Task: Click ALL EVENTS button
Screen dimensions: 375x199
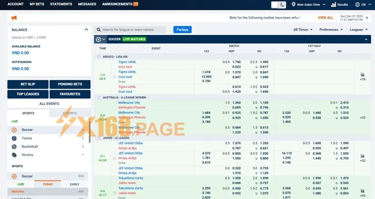Action: pos(49,104)
